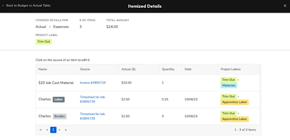This screenshot has height=140, width=290.
Task: Click $2.50 amount in Charles Labor row
Action: (x=125, y=99)
